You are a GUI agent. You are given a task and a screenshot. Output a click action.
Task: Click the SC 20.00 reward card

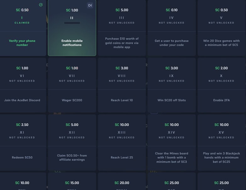point(122,181)
